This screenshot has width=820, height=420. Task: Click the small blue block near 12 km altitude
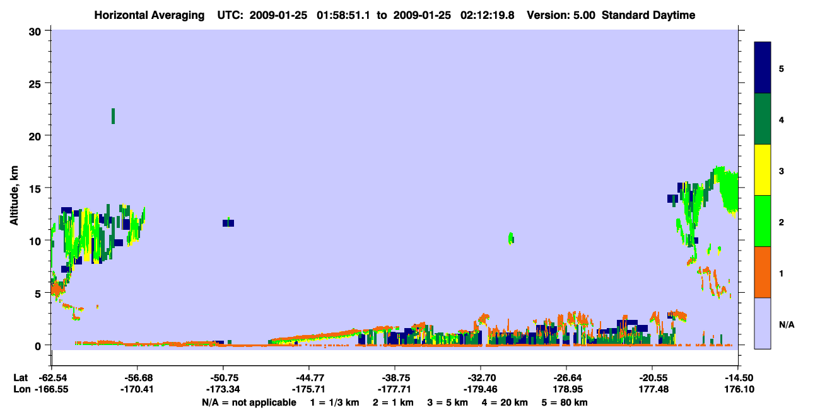coord(228,223)
